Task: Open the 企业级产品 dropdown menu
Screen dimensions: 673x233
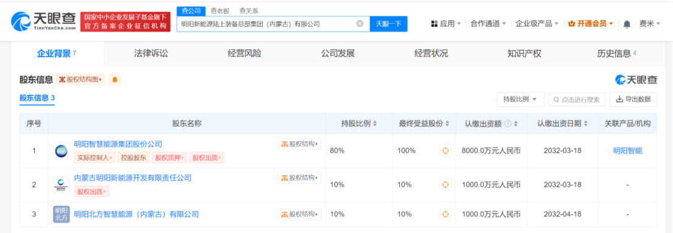Action: click(537, 24)
